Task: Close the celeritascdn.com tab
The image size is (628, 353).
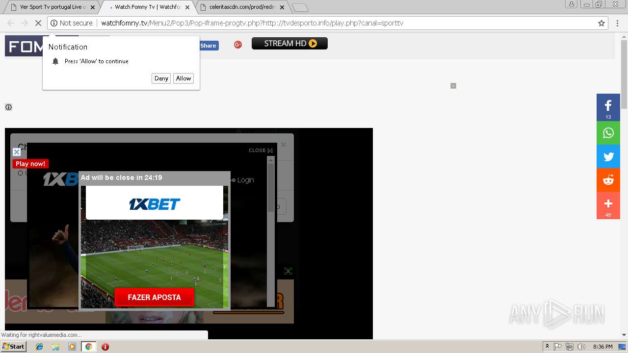Action: 282,7
